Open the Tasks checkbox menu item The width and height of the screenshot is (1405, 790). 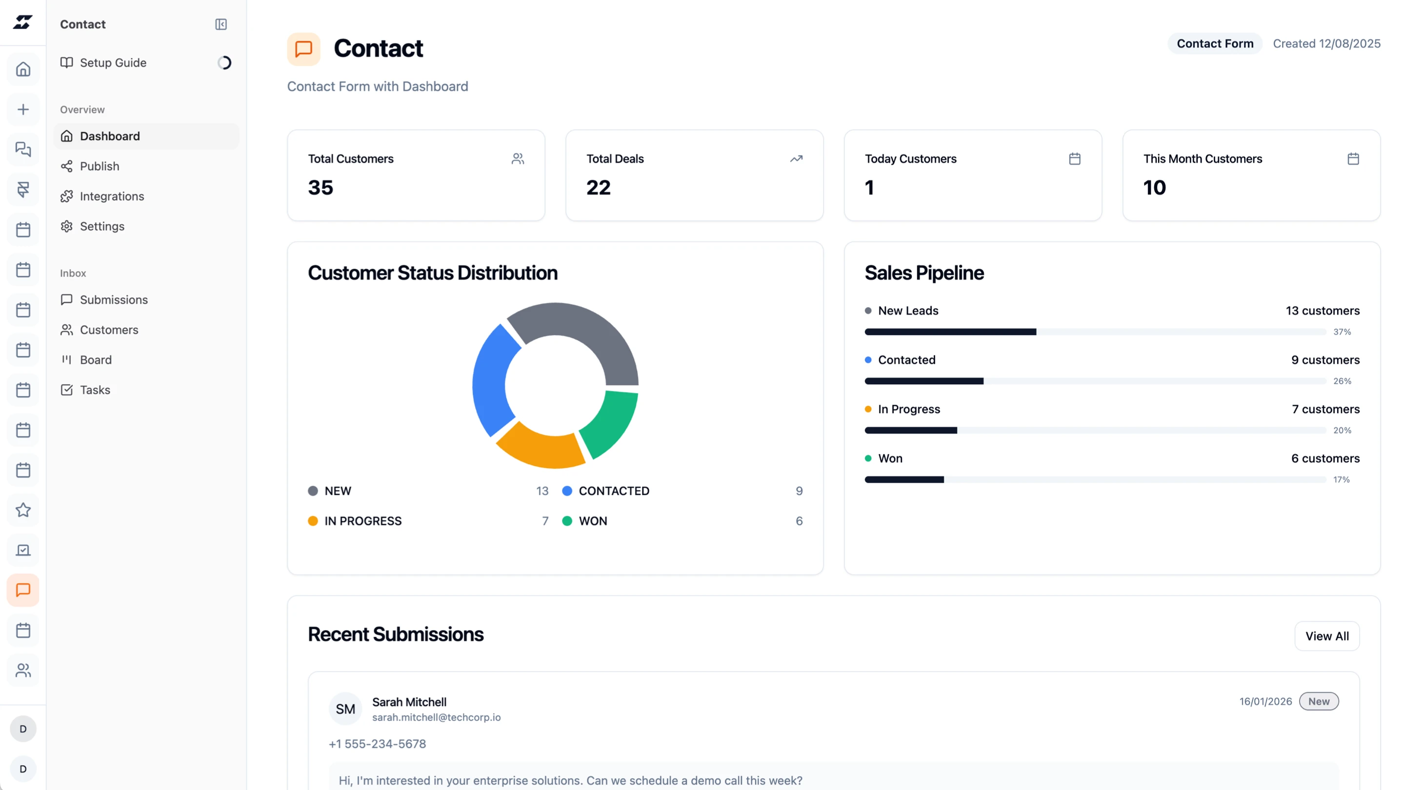[95, 390]
